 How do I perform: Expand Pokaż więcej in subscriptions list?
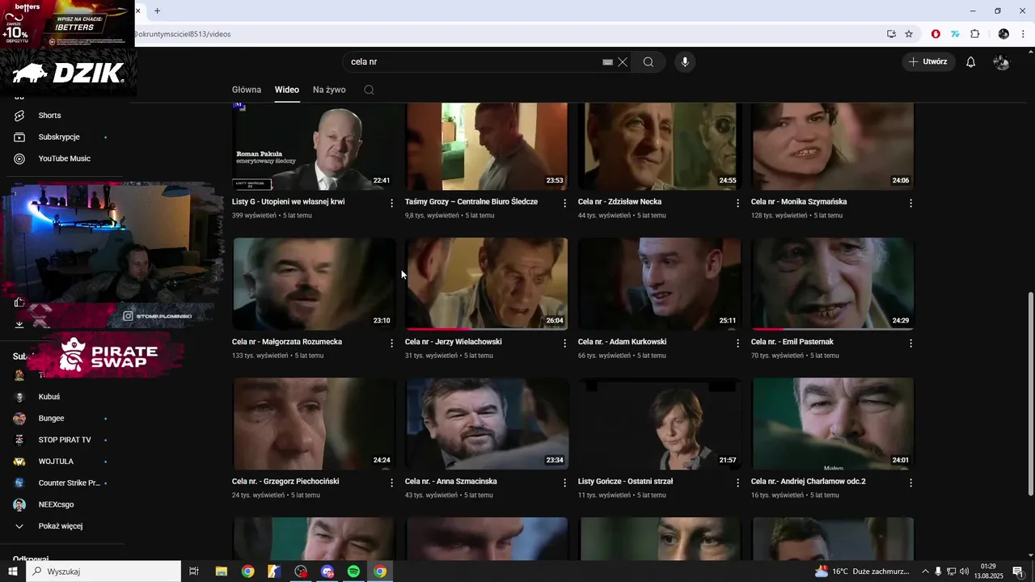tap(61, 526)
